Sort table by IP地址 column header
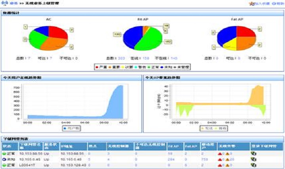This screenshot has height=169, width=285. tap(65, 146)
